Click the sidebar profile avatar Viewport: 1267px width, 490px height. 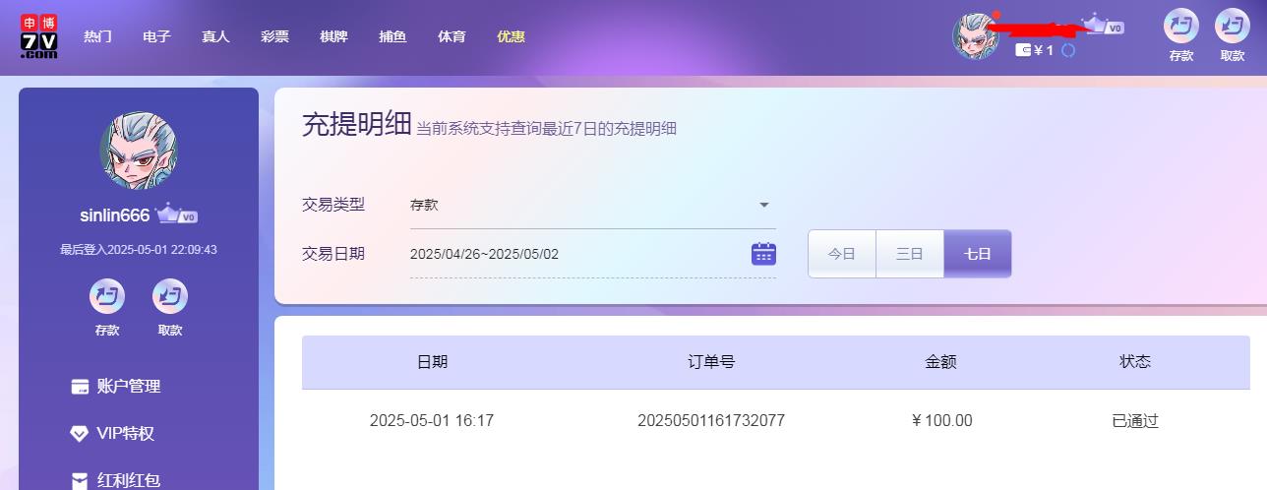[139, 151]
